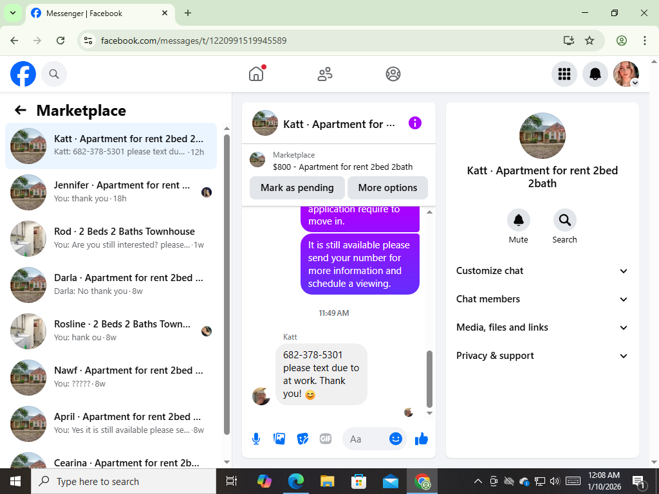The height and width of the screenshot is (494, 659).
Task: View site information icon in address bar
Action: [88, 41]
